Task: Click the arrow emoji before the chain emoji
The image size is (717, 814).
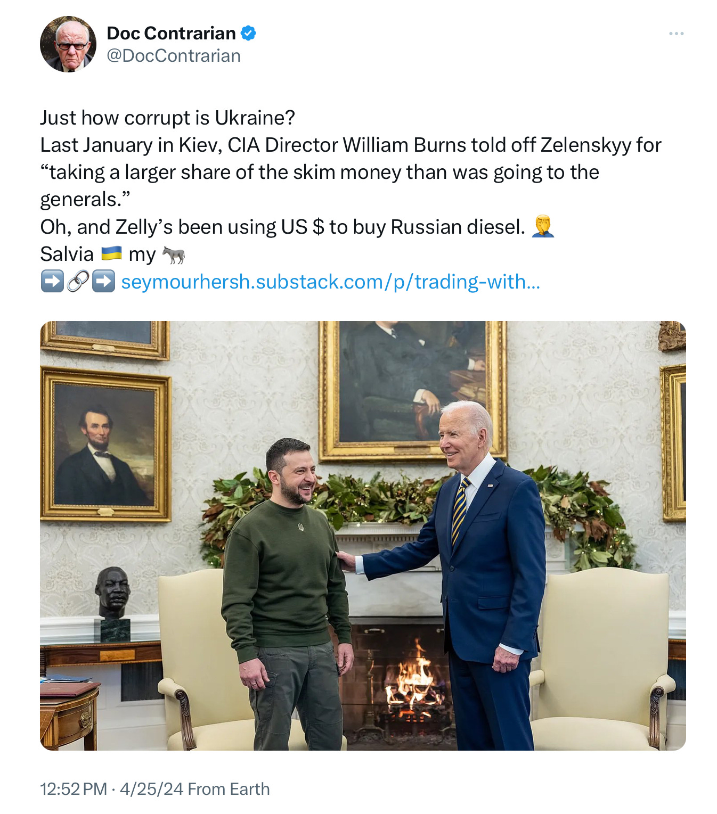Action: click(52, 281)
